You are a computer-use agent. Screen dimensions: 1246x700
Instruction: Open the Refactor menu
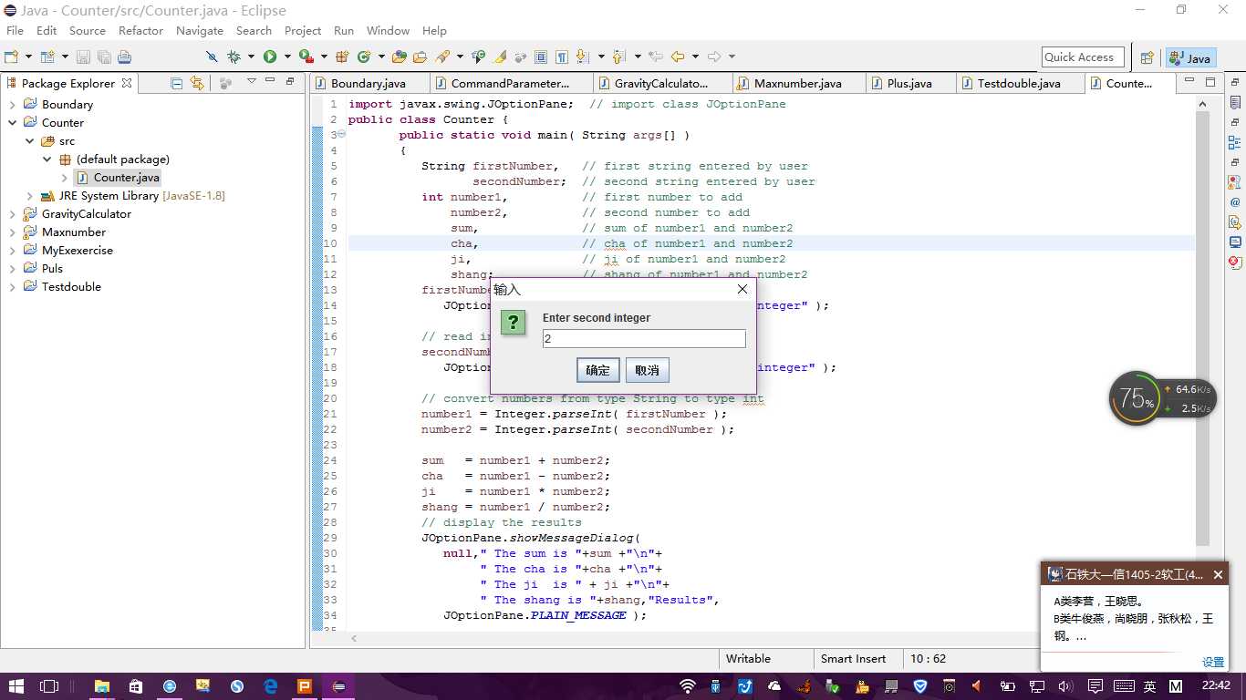pos(140,30)
